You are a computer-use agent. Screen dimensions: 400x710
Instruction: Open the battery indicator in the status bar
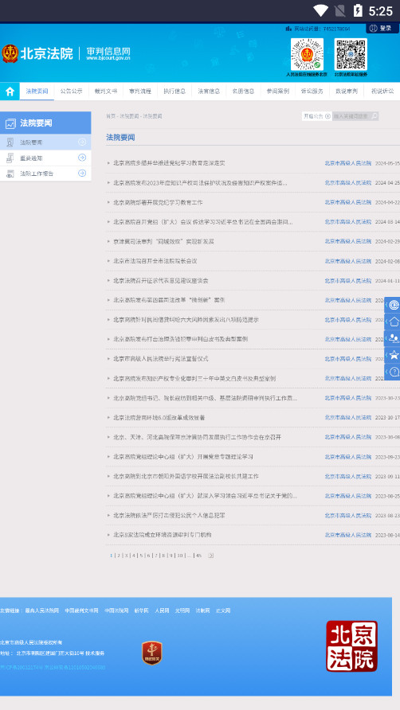(358, 11)
